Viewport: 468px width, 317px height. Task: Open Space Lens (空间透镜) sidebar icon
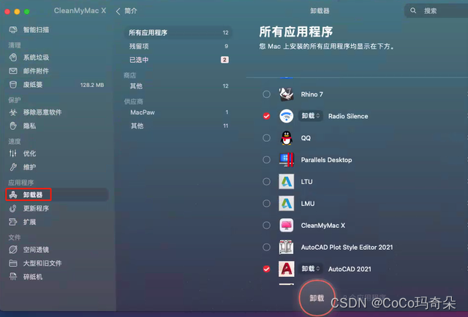(13, 249)
